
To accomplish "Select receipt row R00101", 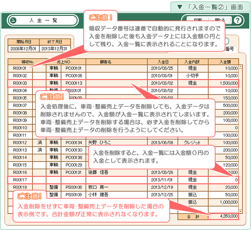I will point(123,68).
